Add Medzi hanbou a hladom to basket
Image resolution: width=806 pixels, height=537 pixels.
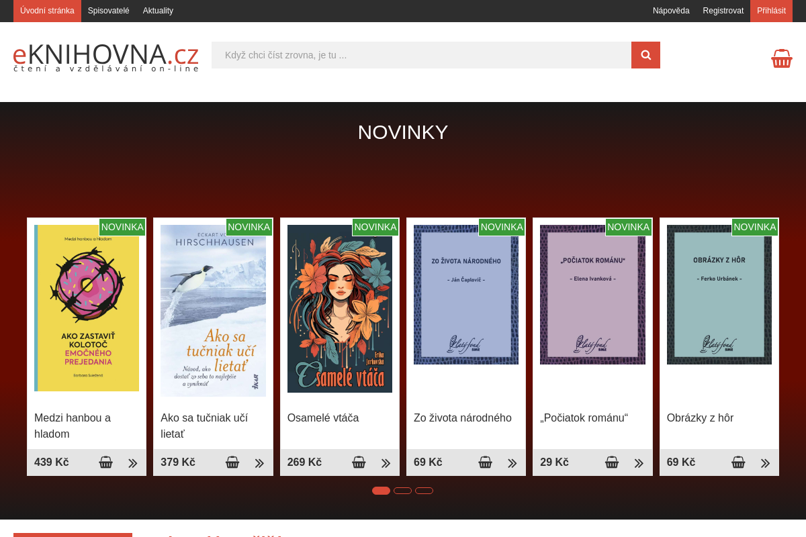pos(106,462)
